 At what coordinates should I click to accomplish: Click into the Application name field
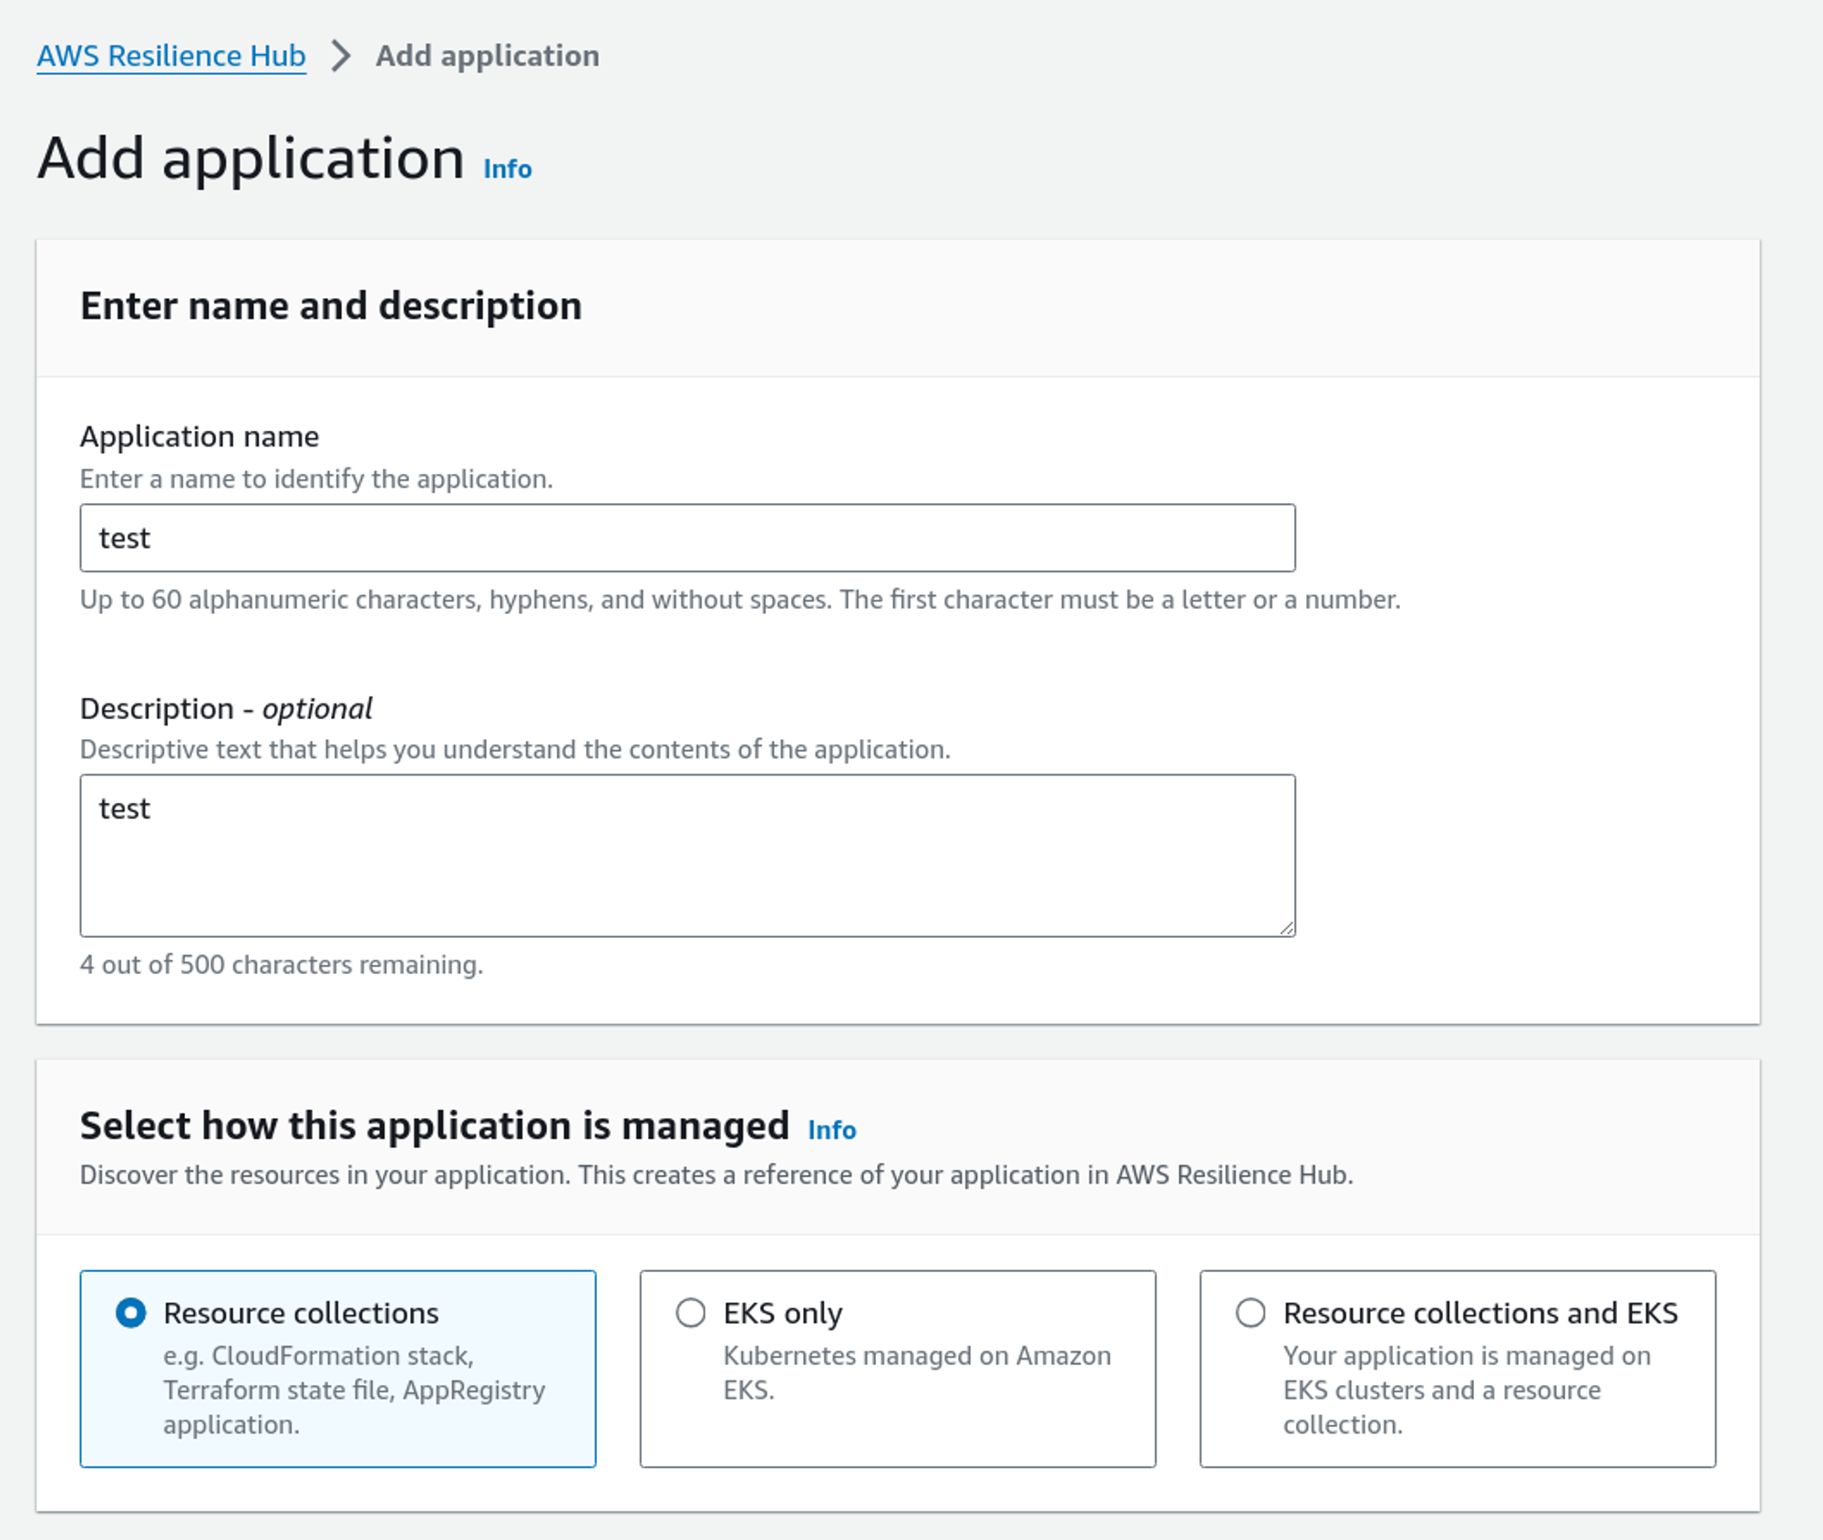coord(687,538)
